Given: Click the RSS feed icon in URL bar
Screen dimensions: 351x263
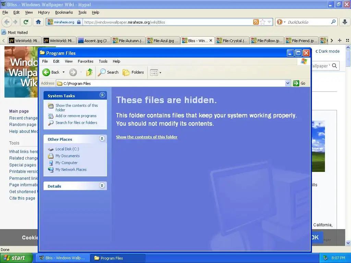Looking at the screenshot, I should pyautogui.click(x=256, y=22).
